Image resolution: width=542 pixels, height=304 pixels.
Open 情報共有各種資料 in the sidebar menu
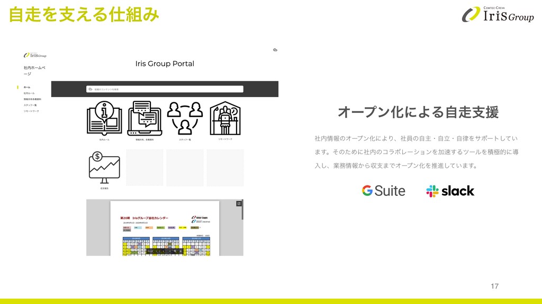coord(32,99)
